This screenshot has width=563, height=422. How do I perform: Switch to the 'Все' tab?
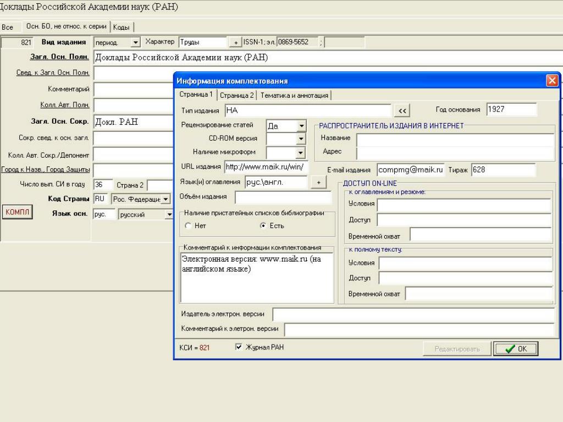coord(7,27)
